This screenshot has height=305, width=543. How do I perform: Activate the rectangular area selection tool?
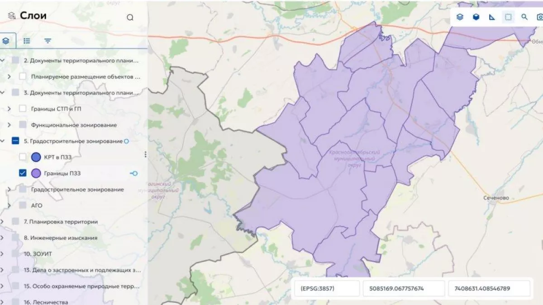click(508, 17)
